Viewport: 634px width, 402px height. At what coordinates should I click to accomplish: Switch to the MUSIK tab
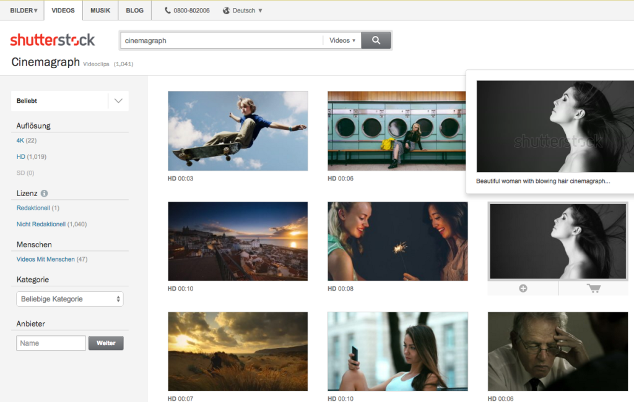coord(100,10)
